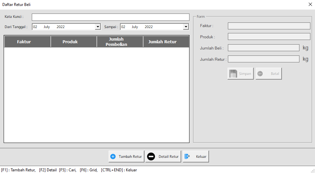315x173 pixels.
Task: Select the day in Dari Tanggal date
Action: pos(35,27)
